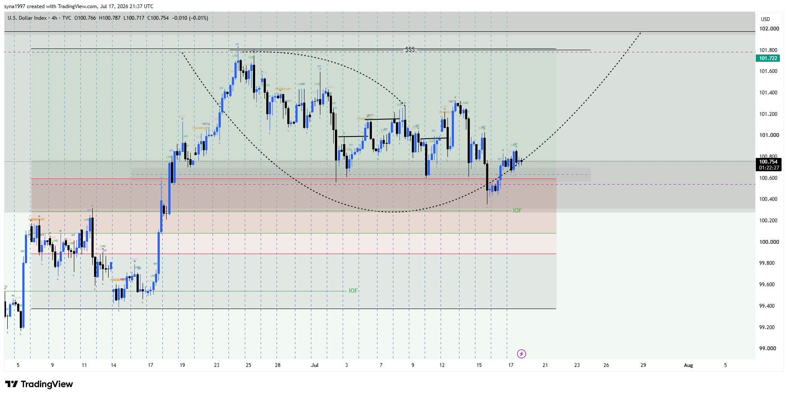Click the Jul month label on time axis
Image resolution: width=788 pixels, height=397 pixels.
coord(315,365)
